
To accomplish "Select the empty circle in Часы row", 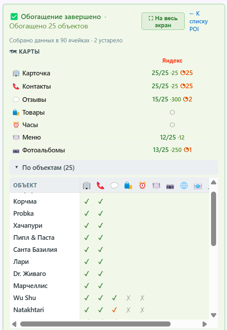I will pos(172,125).
